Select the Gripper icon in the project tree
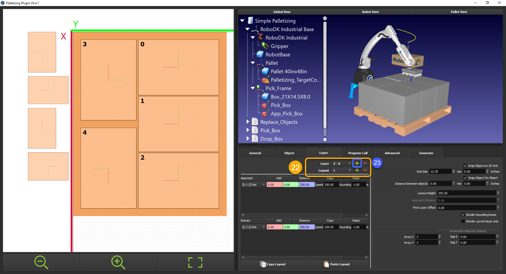 coord(265,46)
